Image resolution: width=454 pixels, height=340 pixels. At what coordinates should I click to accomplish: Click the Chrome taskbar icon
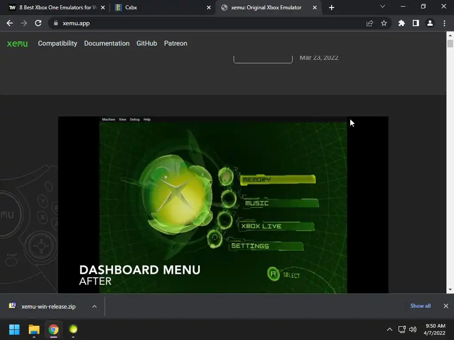[54, 329]
